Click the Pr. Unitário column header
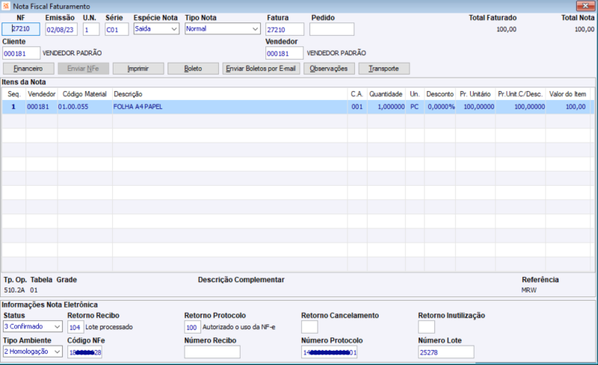The image size is (598, 365). (x=475, y=94)
